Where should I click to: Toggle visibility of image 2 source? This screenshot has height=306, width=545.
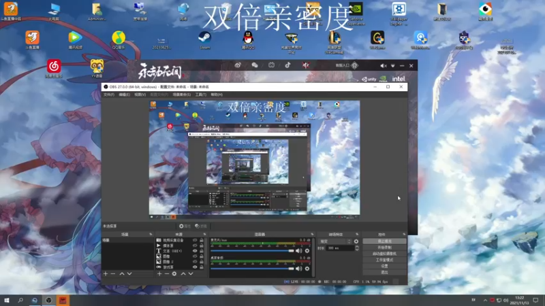click(195, 262)
